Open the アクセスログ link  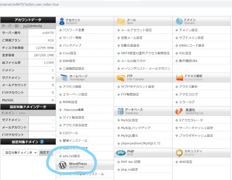(x=188, y=94)
